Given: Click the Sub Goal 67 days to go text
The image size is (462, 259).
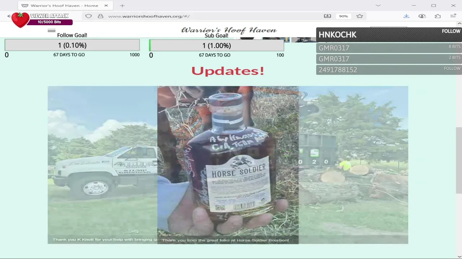Looking at the screenshot, I should pos(215,55).
